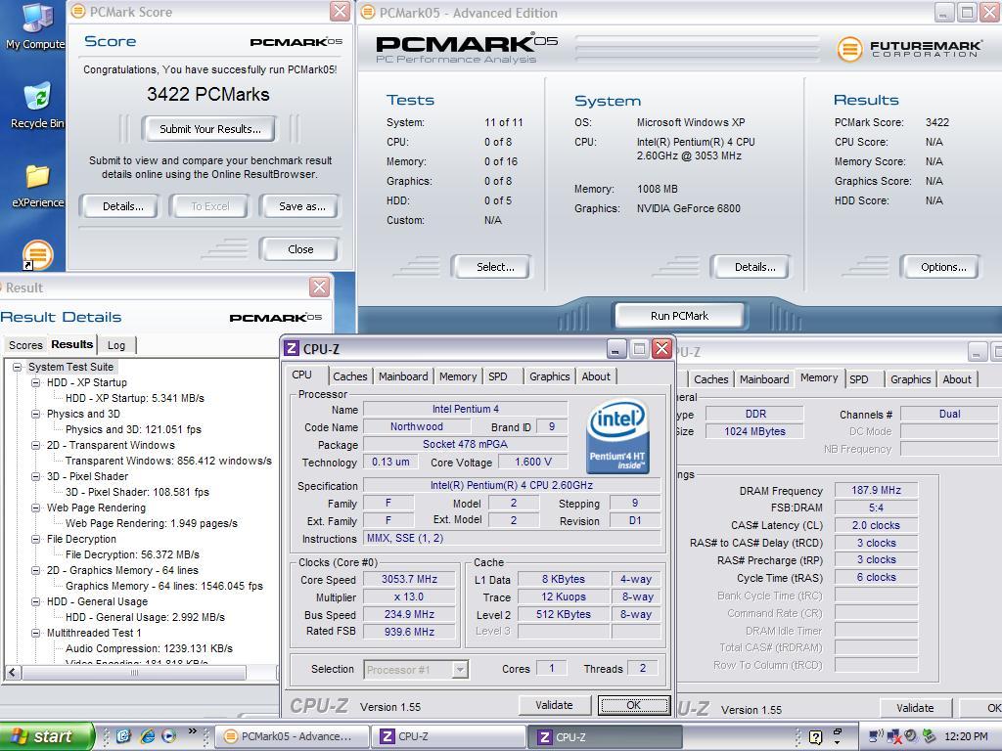
Task: Open Mainboard tab in background CPU-Z window
Action: click(x=764, y=378)
